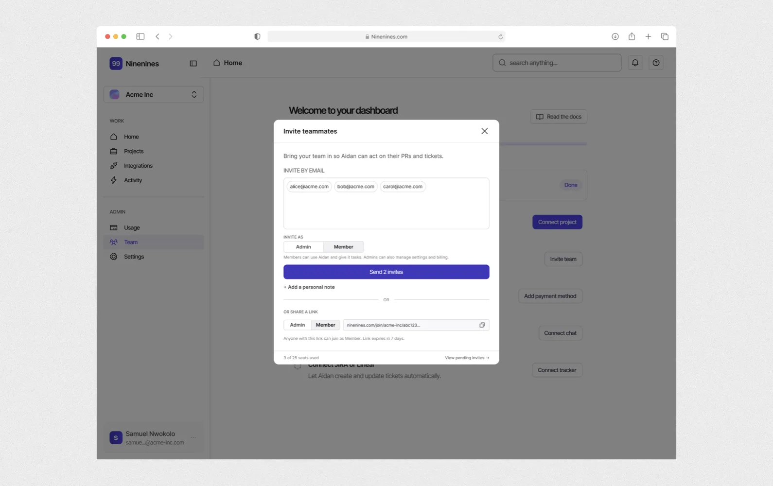Reload the Ninenines.com page
The width and height of the screenshot is (773, 486).
click(500, 36)
